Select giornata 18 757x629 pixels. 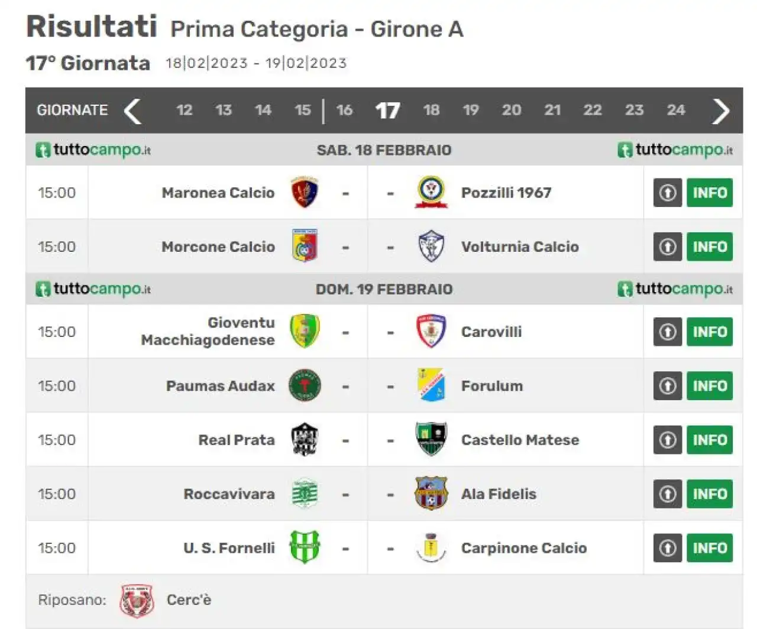click(431, 110)
